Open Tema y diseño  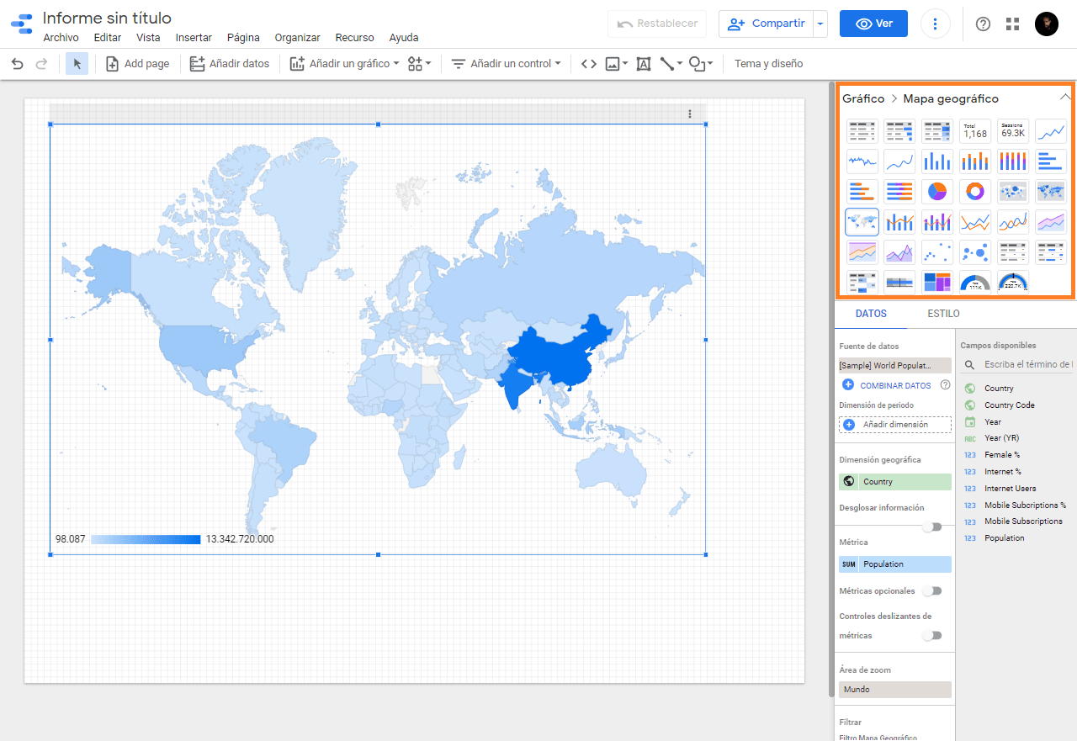pyautogui.click(x=768, y=64)
